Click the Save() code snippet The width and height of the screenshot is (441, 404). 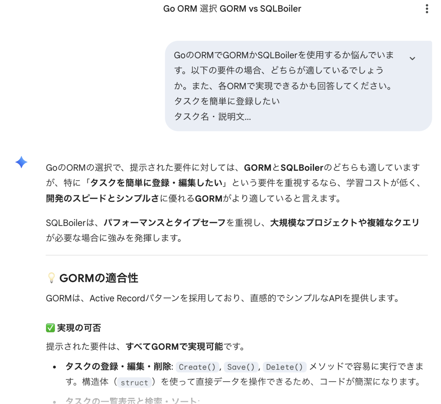coord(241,367)
